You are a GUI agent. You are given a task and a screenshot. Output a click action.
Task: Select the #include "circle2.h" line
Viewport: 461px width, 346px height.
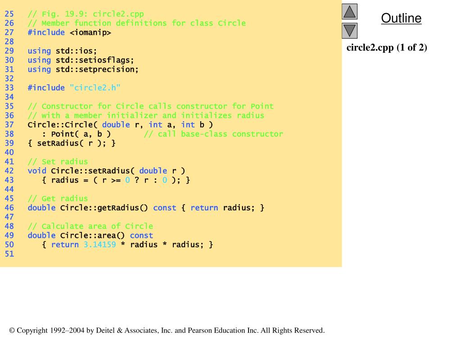[x=74, y=88]
